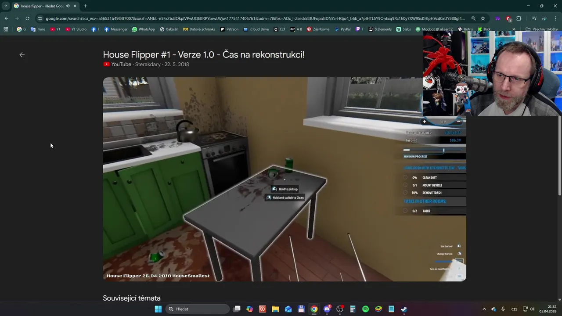Image resolution: width=562 pixels, height=316 pixels.
Task: Switch the CES keyboard language indicator
Action: point(514,309)
